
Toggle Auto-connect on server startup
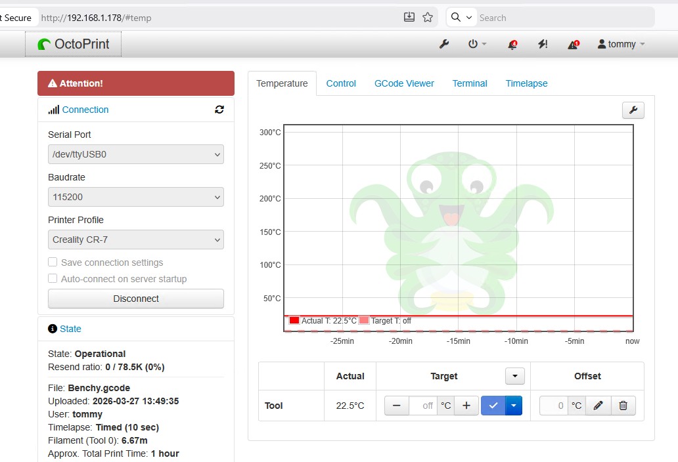coord(53,279)
